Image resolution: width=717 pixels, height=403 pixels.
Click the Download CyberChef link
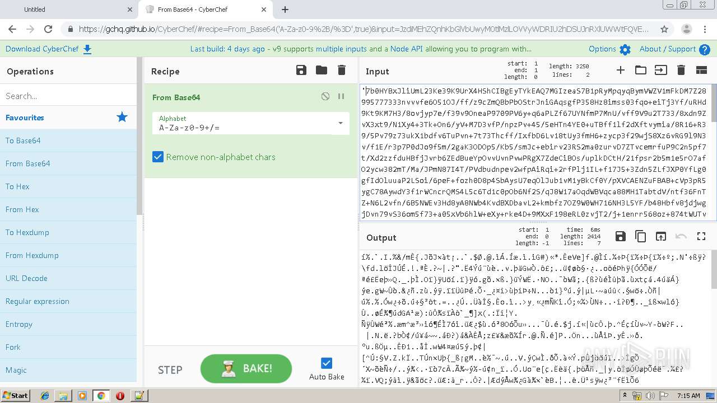[x=42, y=49]
